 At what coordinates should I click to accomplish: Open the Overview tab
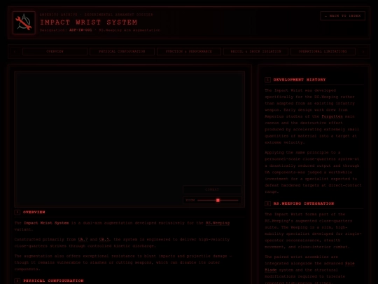point(55,51)
